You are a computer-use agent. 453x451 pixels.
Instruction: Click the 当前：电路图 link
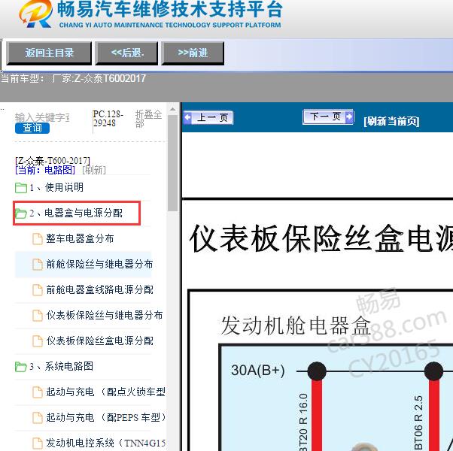click(45, 170)
